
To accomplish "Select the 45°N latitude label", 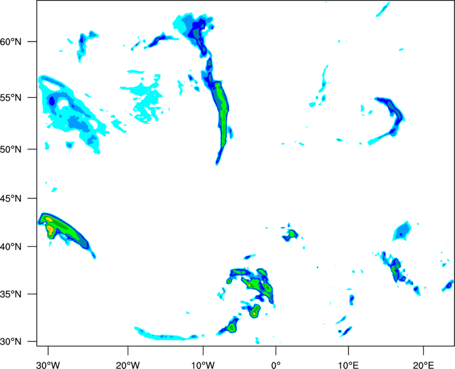I will (11, 198).
